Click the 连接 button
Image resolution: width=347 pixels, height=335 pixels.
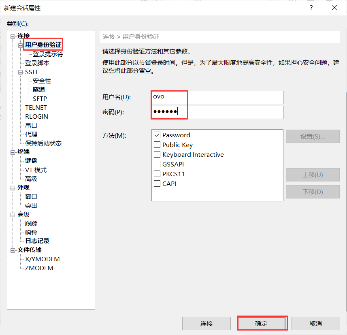click(x=206, y=324)
